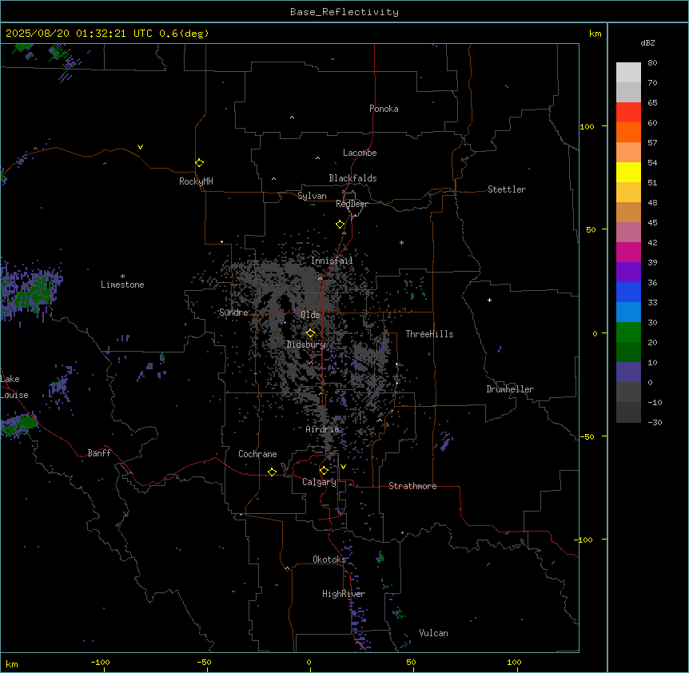Select the Lacombe city label
Screen dimensions: 689x673
click(x=360, y=153)
